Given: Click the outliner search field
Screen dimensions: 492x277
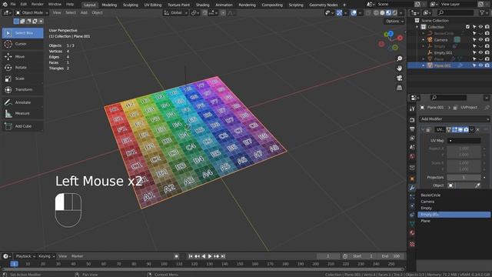Looking at the screenshot, I should (456, 12).
